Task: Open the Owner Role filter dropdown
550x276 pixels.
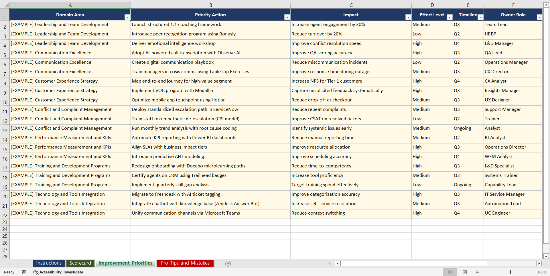Action: point(540,17)
